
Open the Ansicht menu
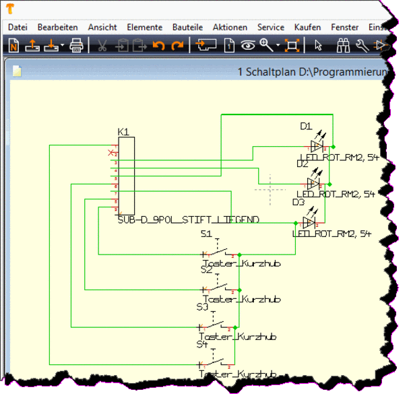click(102, 28)
